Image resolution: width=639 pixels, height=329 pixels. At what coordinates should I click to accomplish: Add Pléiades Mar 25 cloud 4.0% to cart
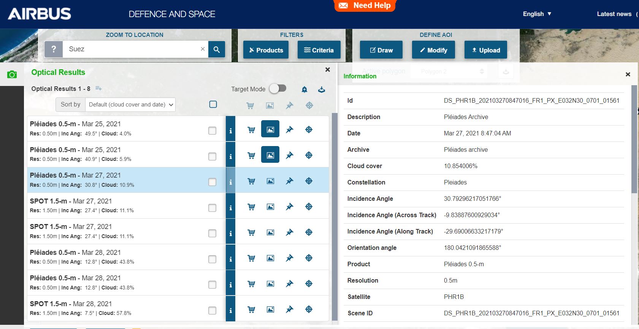[x=251, y=130]
